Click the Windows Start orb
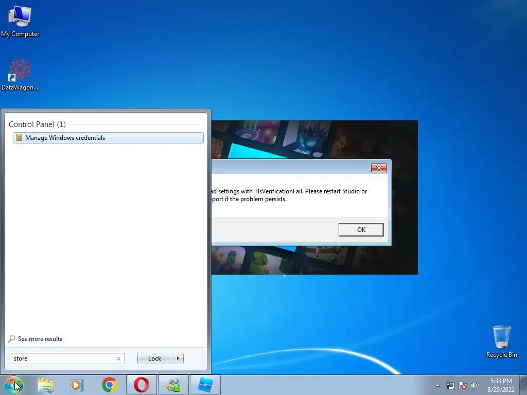Viewport: 527px width, 395px height. click(x=14, y=385)
